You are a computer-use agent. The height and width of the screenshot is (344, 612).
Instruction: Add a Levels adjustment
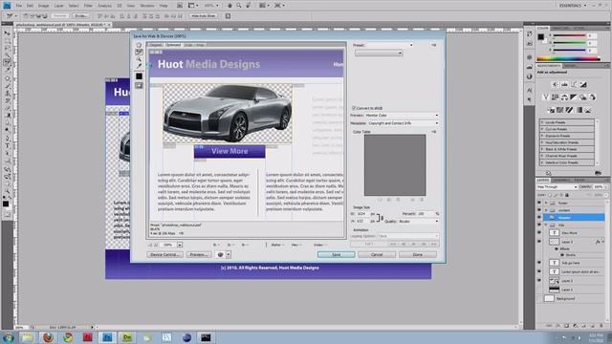point(564,85)
